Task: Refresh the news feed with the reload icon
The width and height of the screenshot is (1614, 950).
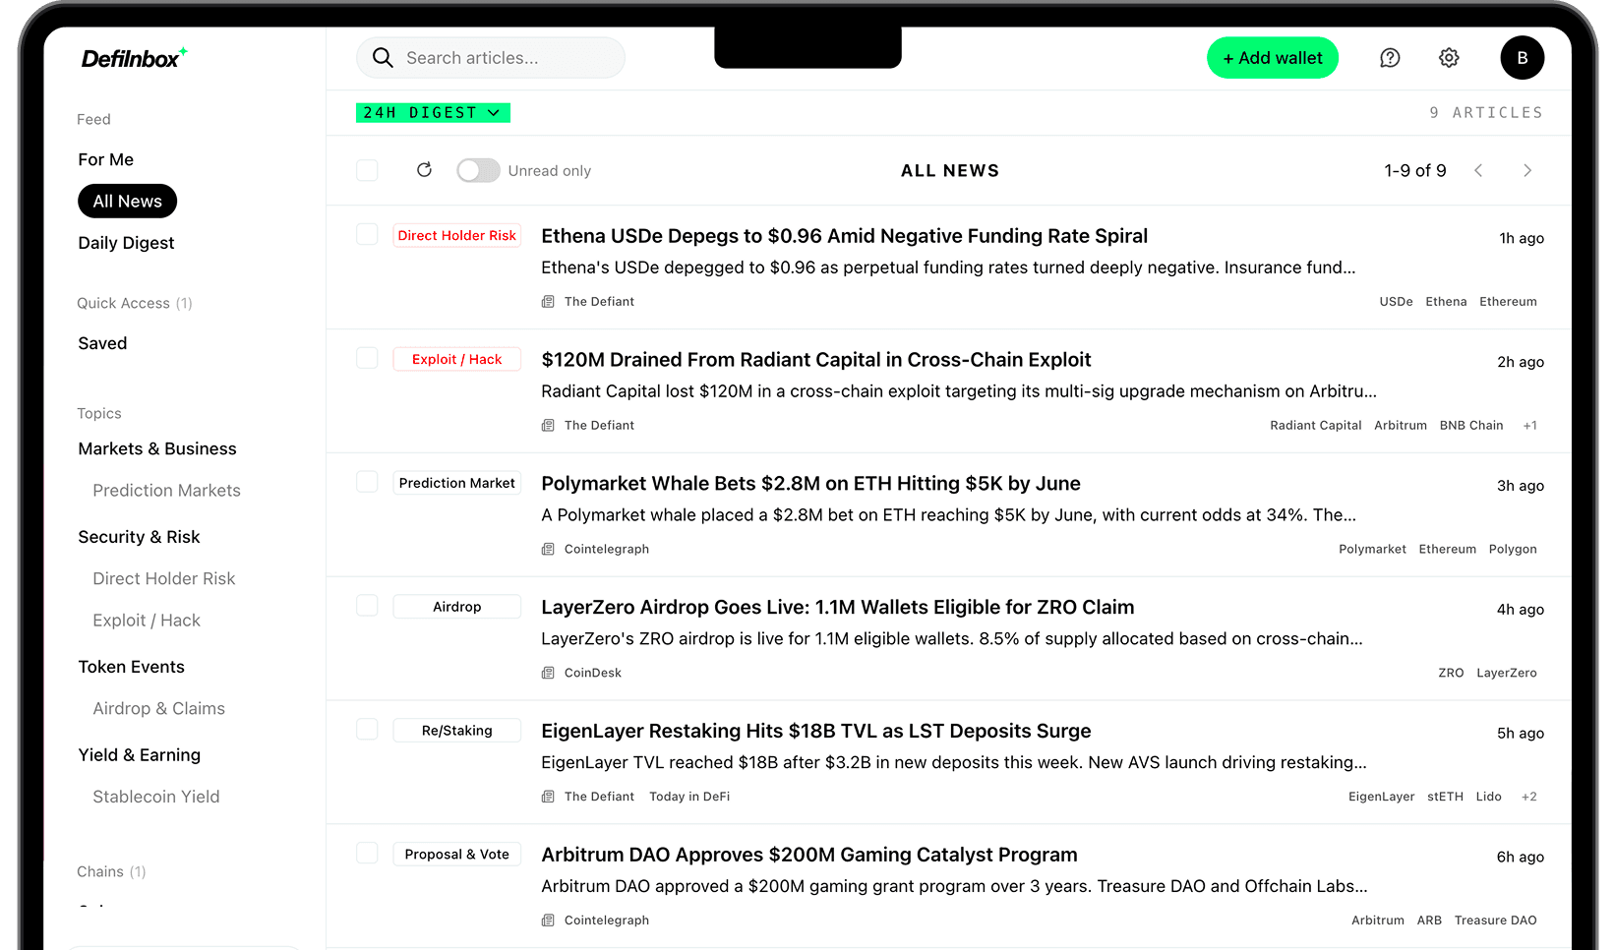Action: (424, 169)
